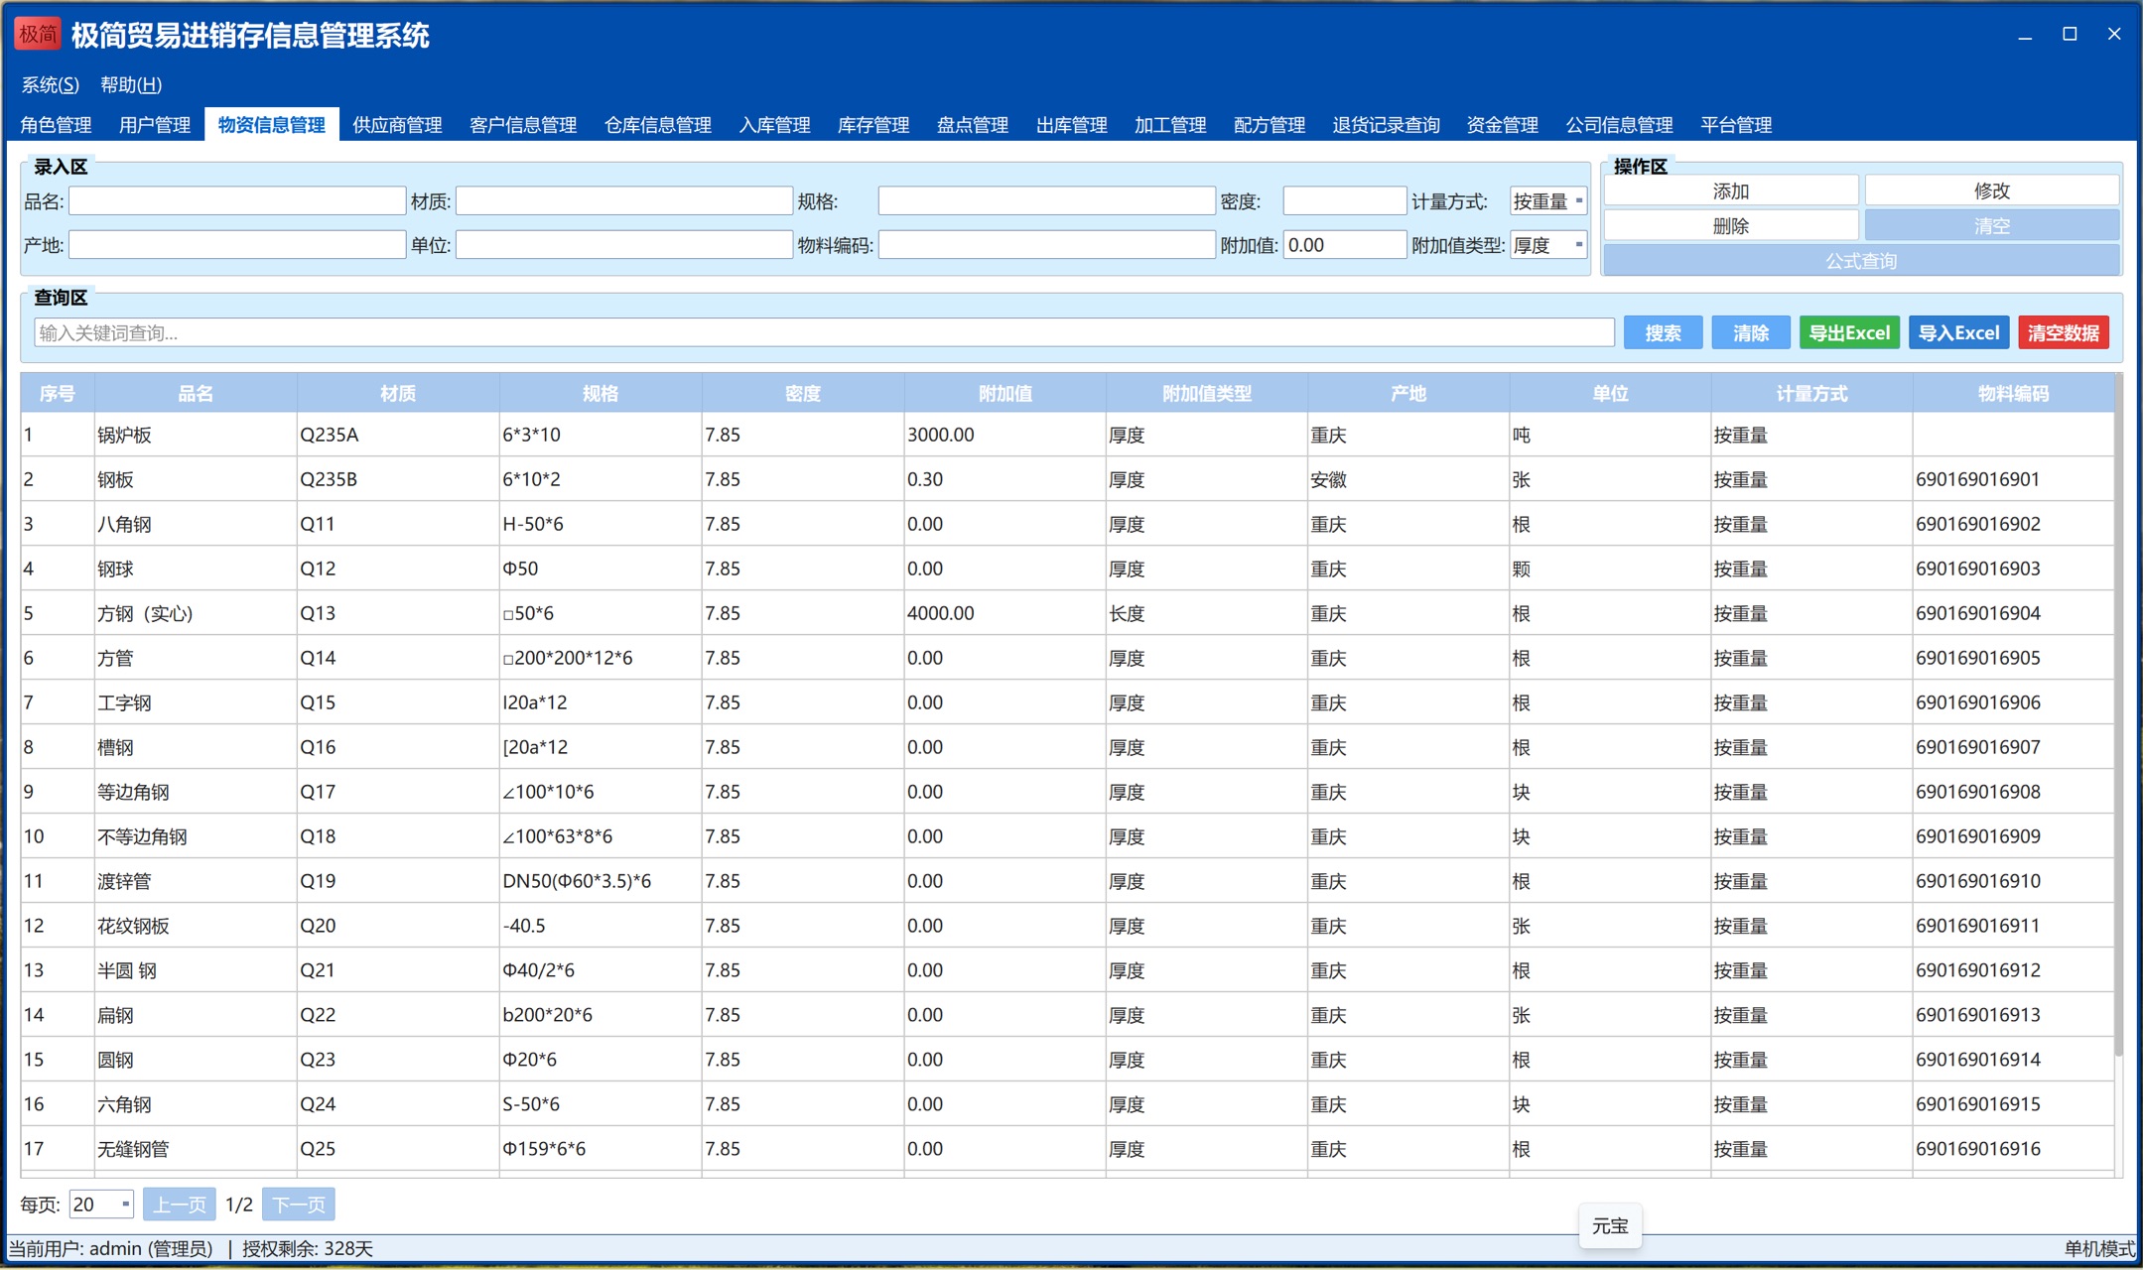Expand the 附加值类型 dropdown
2143x1270 pixels.
point(1548,245)
